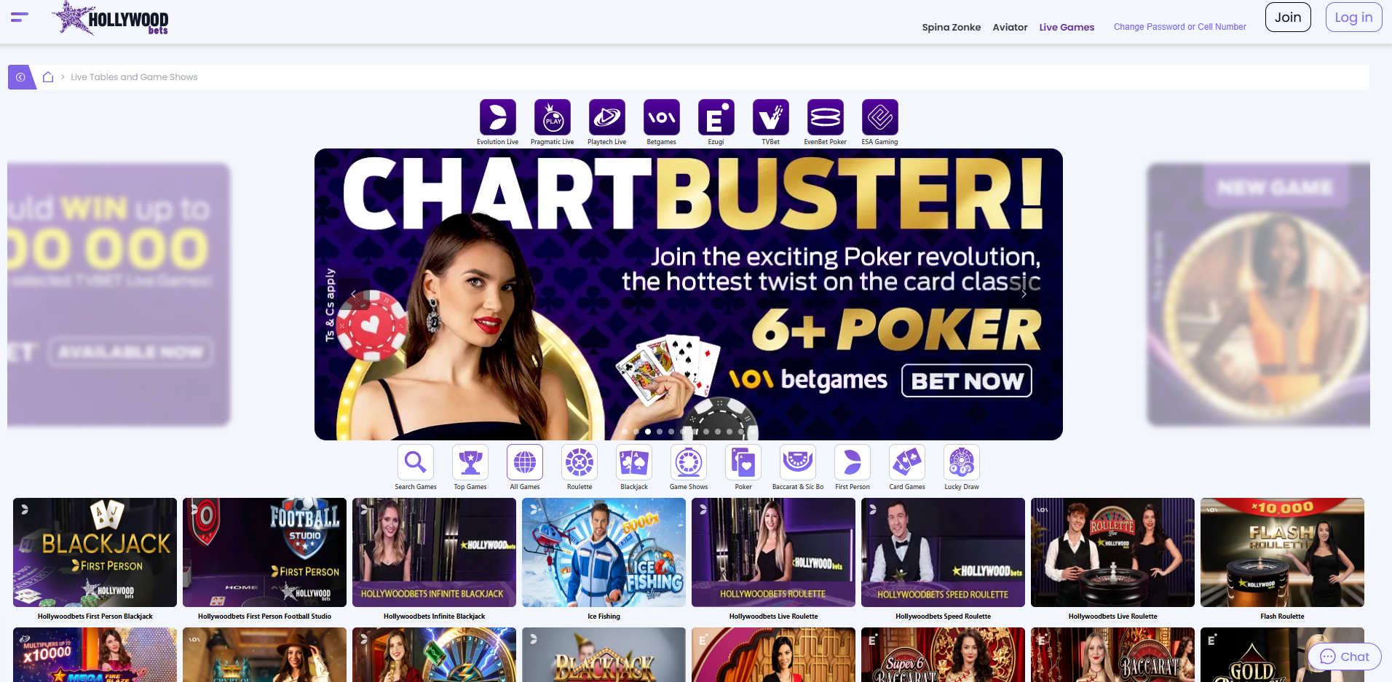Go to previous carousel banner arrow

(353, 294)
